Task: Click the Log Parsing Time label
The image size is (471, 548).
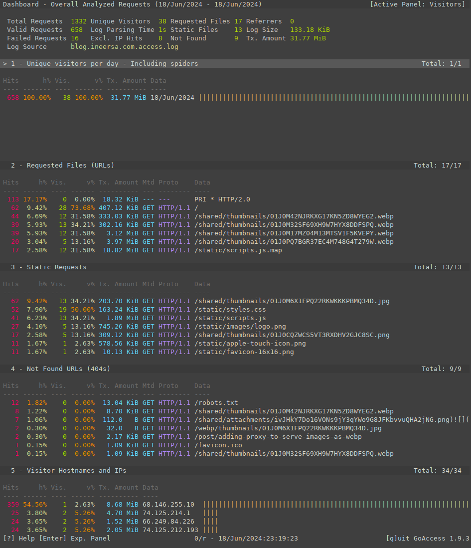Action: click(x=122, y=30)
